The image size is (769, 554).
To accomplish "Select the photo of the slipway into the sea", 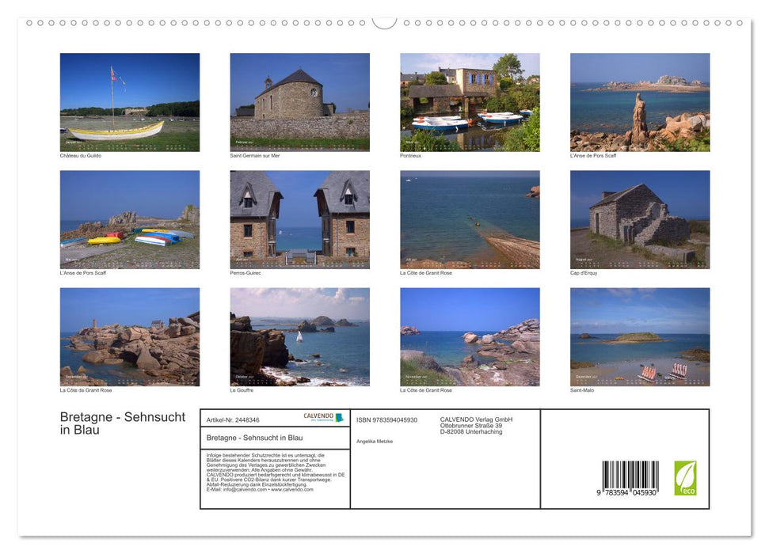I will click(470, 220).
